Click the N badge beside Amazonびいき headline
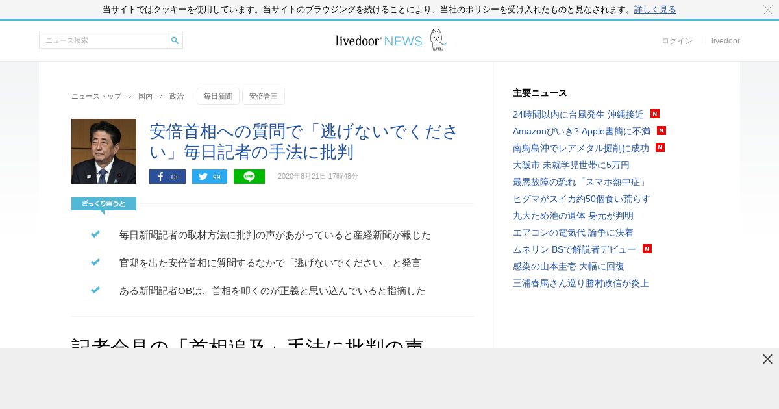The width and height of the screenshot is (779, 409). point(662,130)
